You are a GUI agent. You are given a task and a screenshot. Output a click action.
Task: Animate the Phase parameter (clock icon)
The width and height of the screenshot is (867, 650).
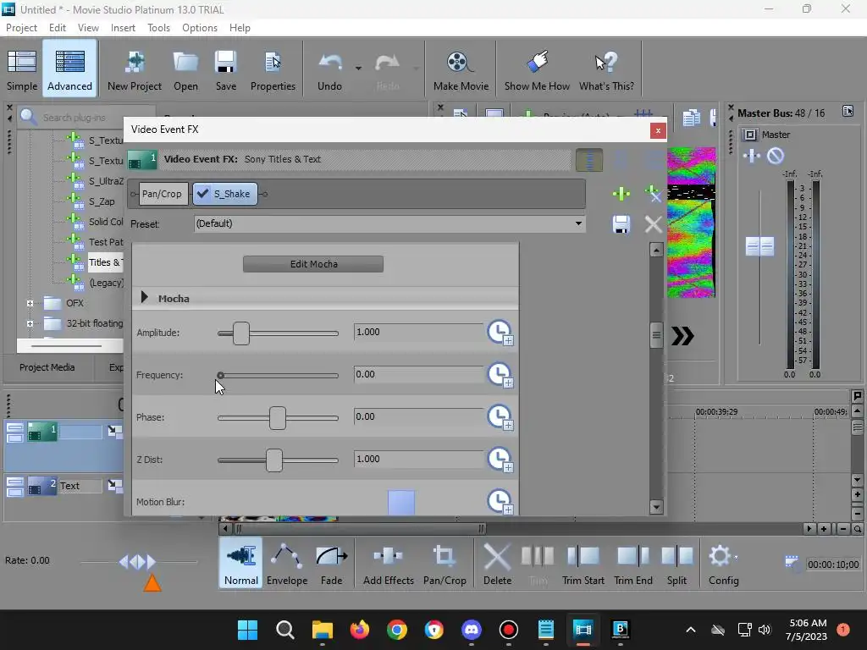[x=500, y=417]
